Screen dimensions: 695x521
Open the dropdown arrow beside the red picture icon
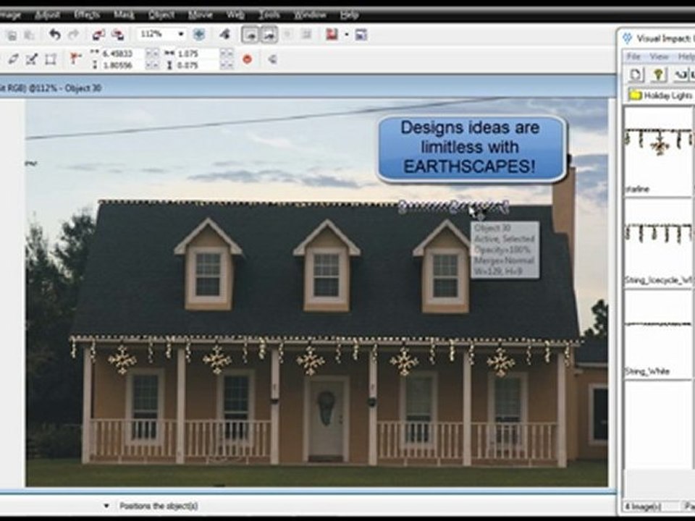click(346, 35)
